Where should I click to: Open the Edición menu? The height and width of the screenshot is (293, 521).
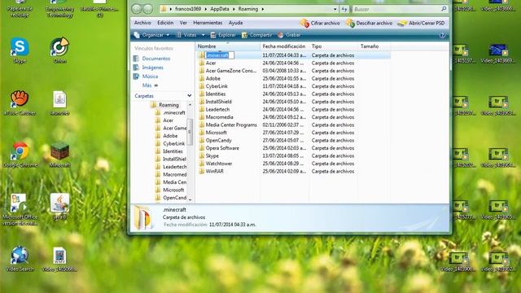pyautogui.click(x=165, y=23)
